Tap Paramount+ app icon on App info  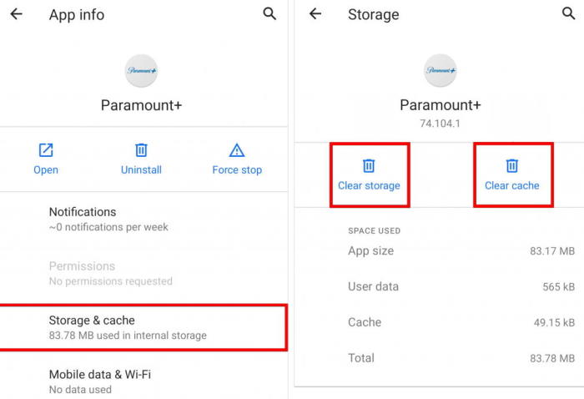(x=141, y=71)
